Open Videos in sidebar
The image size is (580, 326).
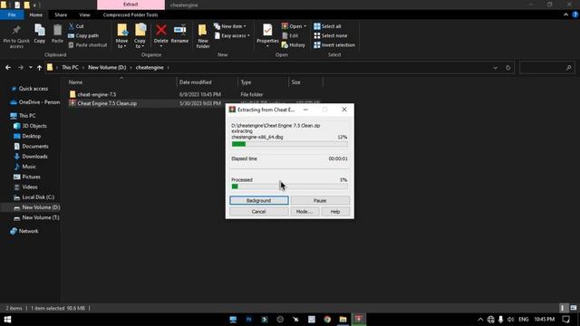click(30, 187)
